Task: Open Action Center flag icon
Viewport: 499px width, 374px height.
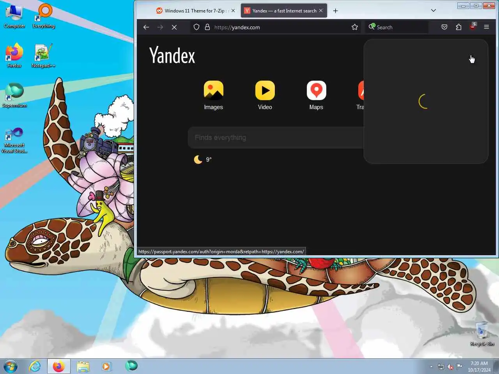Action: click(x=460, y=366)
